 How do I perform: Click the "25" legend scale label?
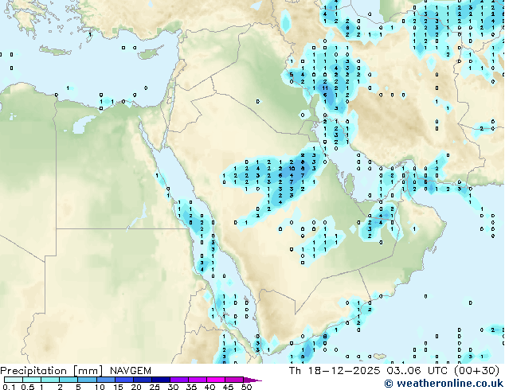point(155,387)
